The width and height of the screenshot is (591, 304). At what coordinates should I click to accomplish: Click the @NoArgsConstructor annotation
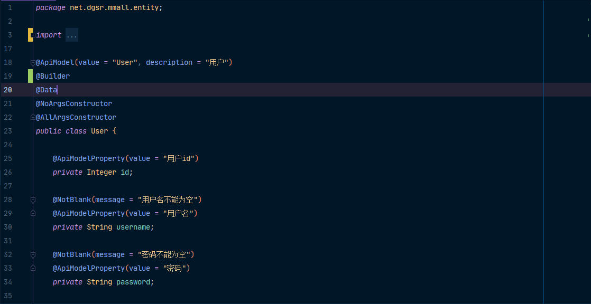tap(74, 103)
